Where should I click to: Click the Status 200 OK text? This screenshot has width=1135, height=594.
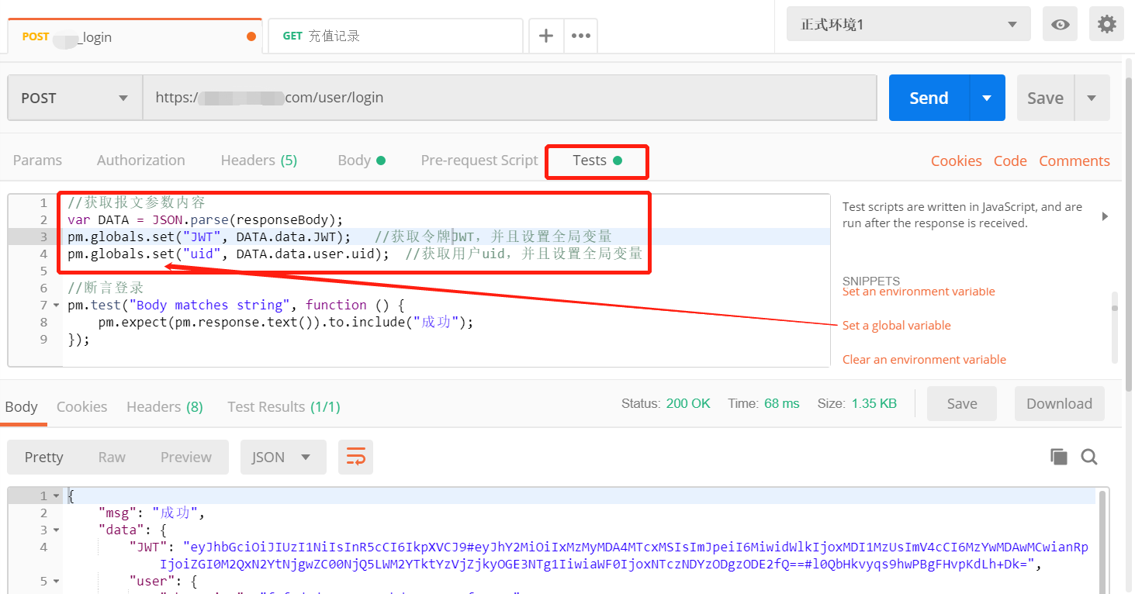coord(666,403)
